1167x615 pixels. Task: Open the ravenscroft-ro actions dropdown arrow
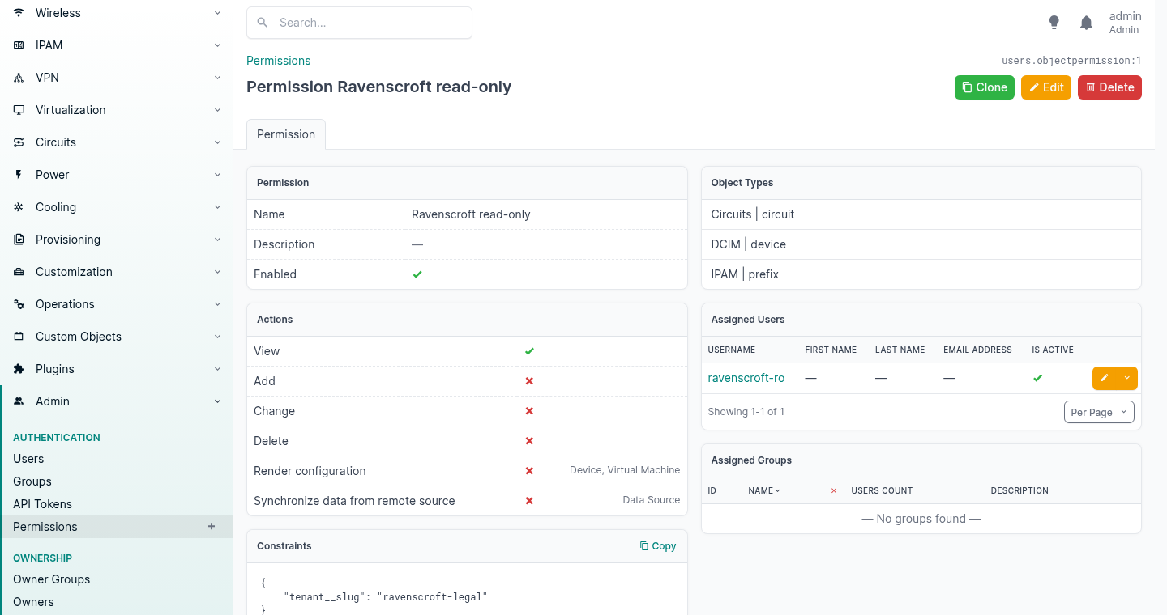coord(1127,378)
